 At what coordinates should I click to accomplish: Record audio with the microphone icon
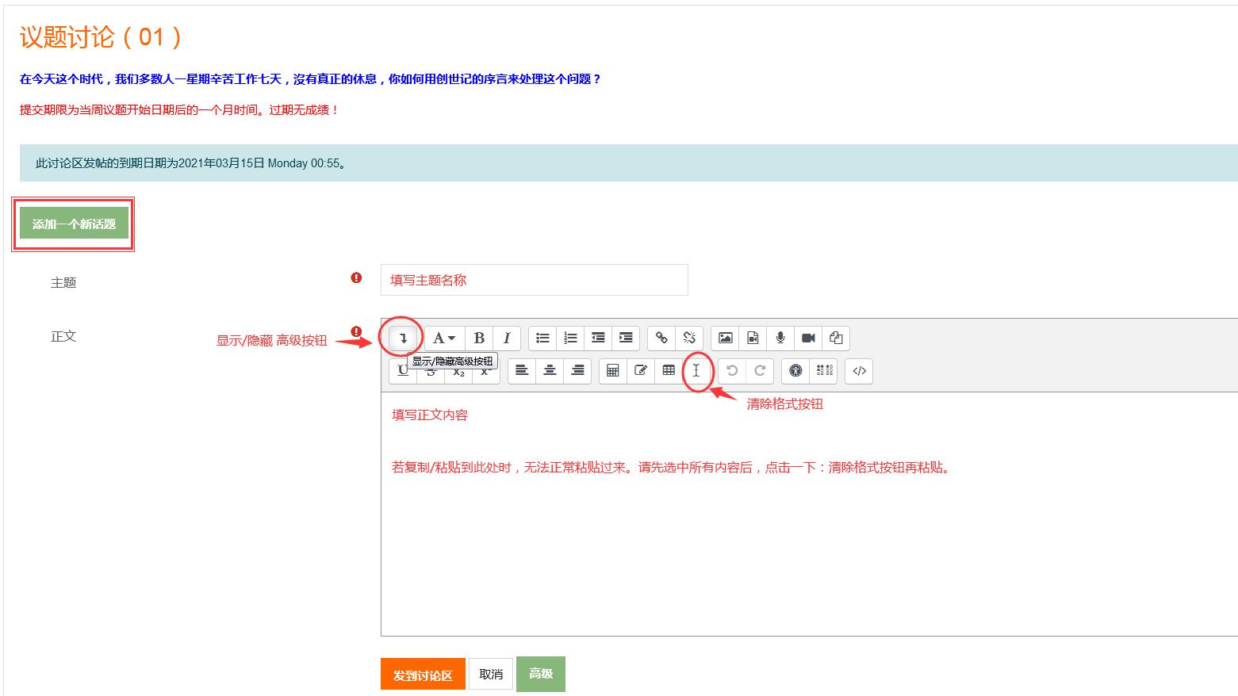coord(780,338)
